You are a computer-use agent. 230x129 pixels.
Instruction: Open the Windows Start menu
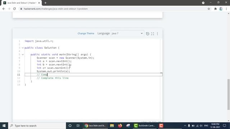pyautogui.click(x=4, y=126)
